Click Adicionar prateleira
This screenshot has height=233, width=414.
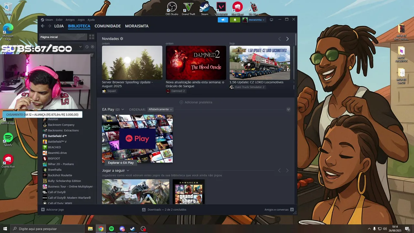[196, 102]
